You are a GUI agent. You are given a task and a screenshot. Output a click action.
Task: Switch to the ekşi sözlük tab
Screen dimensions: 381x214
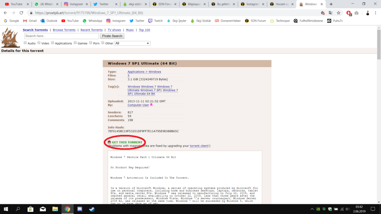tap(135, 4)
